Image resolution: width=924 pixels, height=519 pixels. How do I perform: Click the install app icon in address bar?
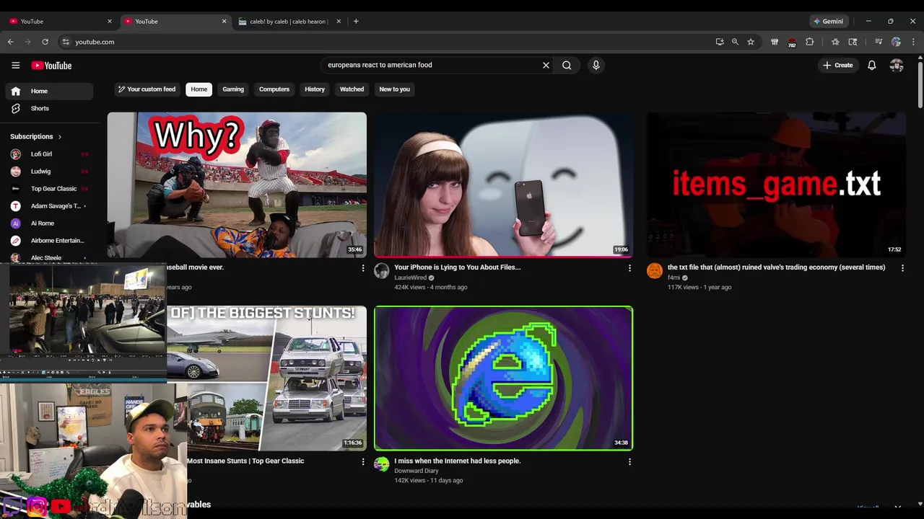pyautogui.click(x=720, y=42)
